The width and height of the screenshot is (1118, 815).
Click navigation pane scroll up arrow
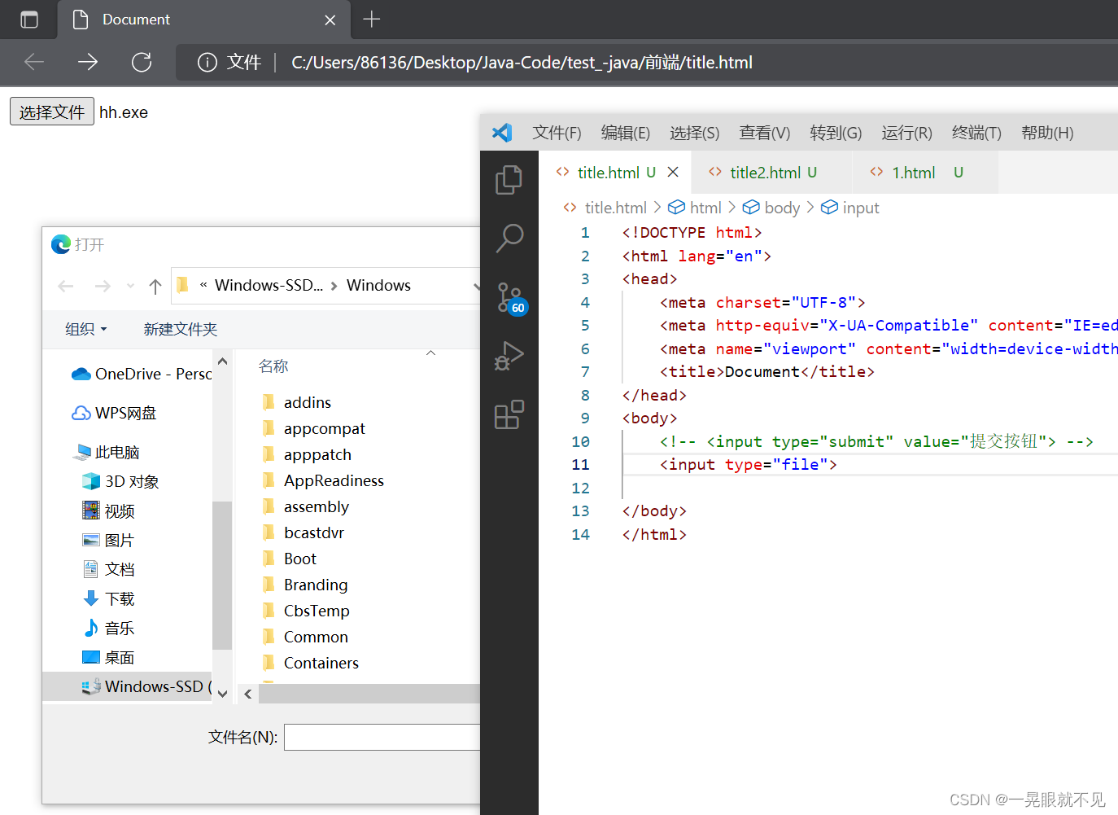[x=222, y=361]
